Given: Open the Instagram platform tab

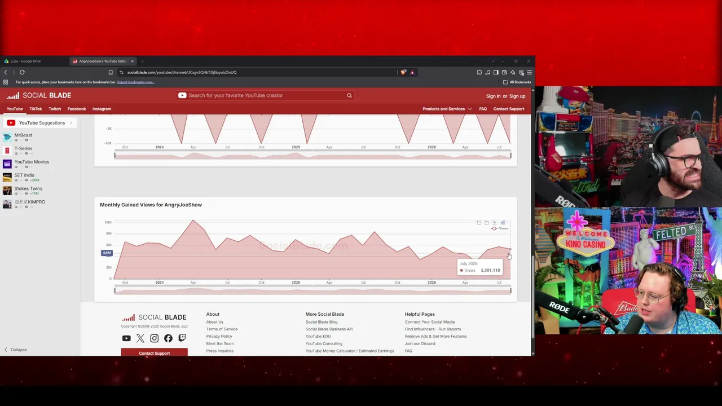Looking at the screenshot, I should [102, 109].
